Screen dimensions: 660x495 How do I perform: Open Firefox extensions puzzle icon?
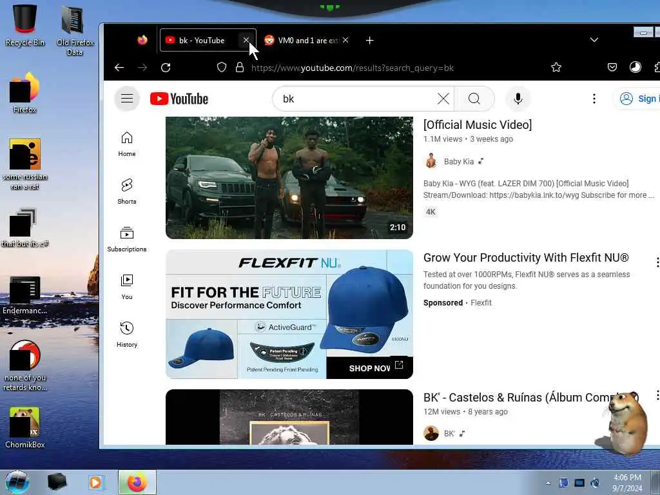[657, 67]
